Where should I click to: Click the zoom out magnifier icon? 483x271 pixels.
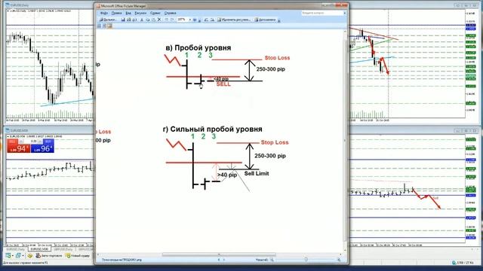click(272, 260)
